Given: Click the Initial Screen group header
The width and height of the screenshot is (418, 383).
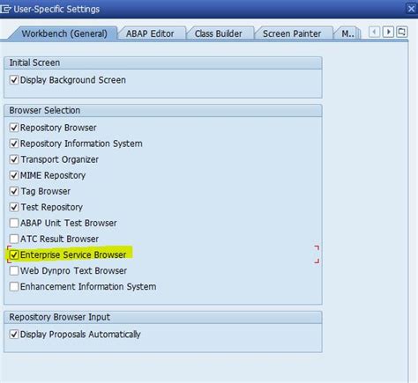Looking at the screenshot, I should (163, 63).
